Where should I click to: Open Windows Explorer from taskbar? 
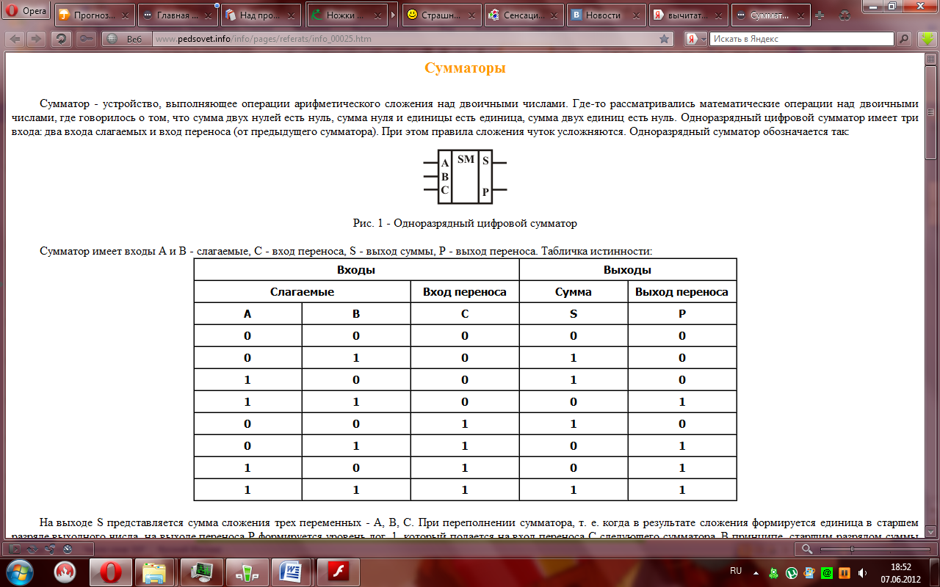click(x=154, y=572)
